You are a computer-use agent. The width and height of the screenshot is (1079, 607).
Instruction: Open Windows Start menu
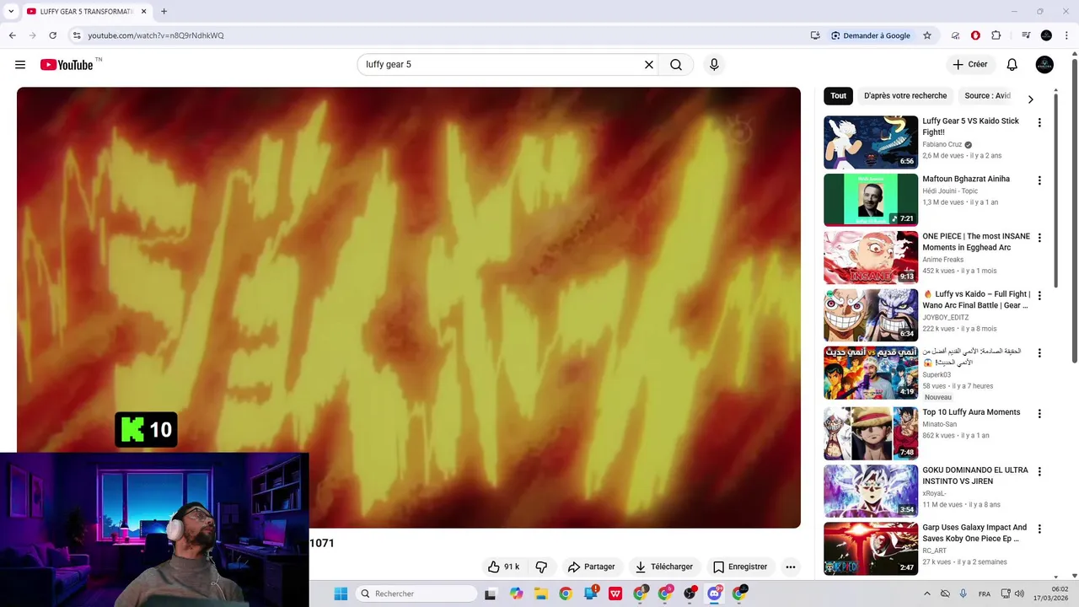341,594
